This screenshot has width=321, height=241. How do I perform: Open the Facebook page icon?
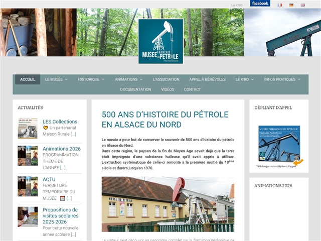(x=260, y=4)
